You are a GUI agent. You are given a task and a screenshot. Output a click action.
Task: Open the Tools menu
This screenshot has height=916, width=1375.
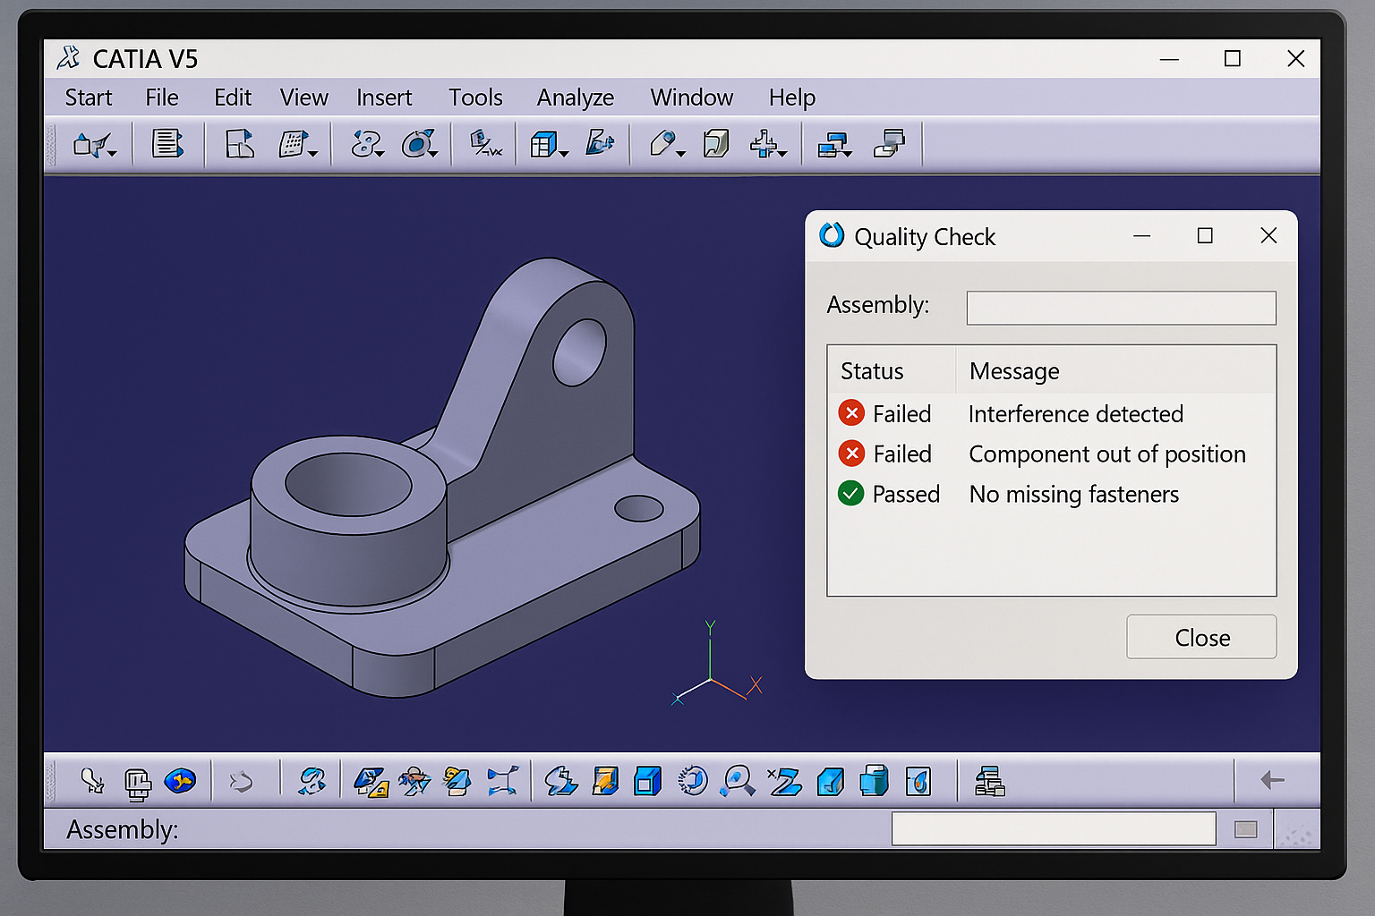[x=475, y=97]
